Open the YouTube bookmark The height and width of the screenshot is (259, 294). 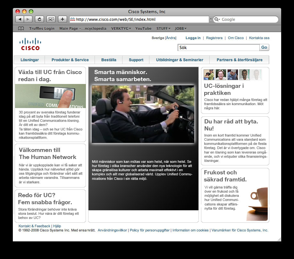(143, 29)
